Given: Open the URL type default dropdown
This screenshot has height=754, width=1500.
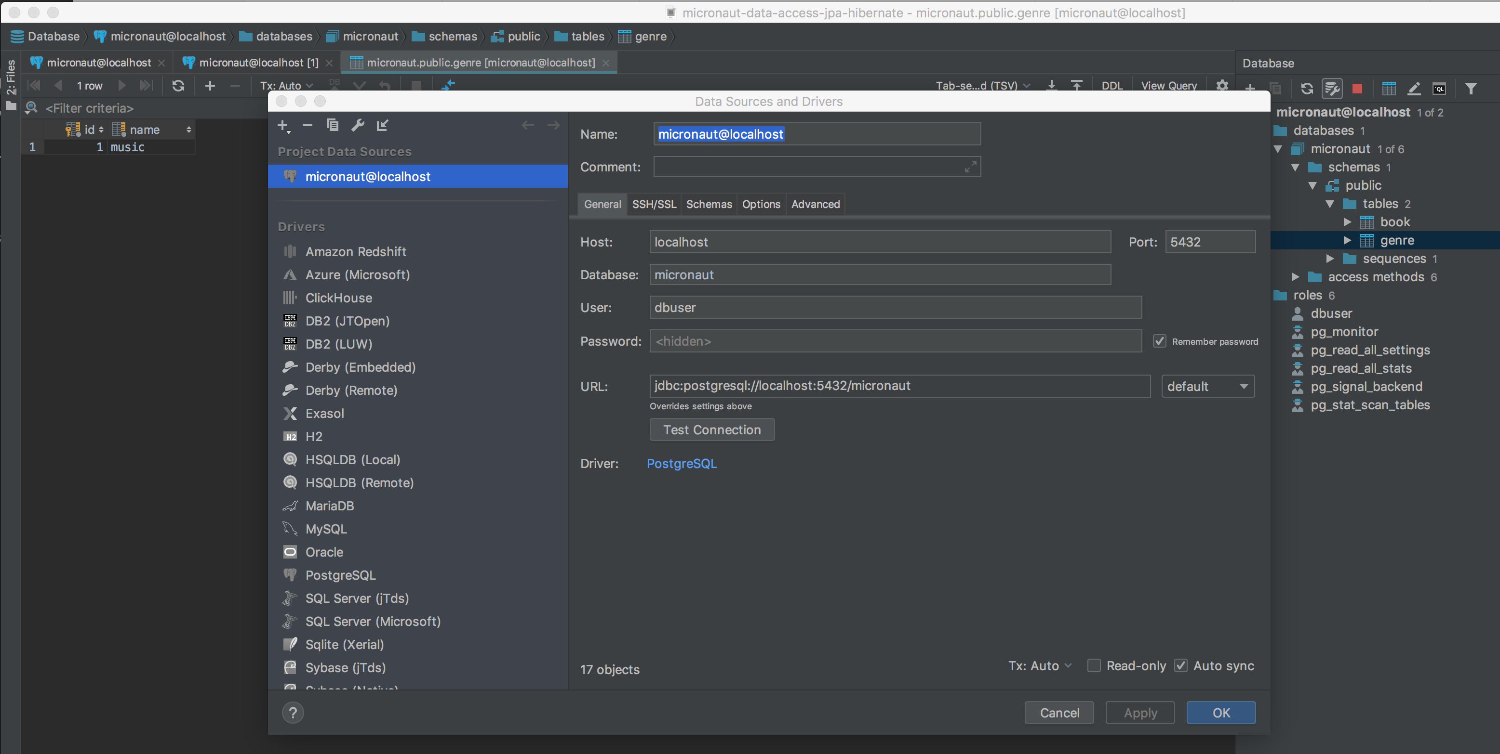Looking at the screenshot, I should coord(1208,386).
